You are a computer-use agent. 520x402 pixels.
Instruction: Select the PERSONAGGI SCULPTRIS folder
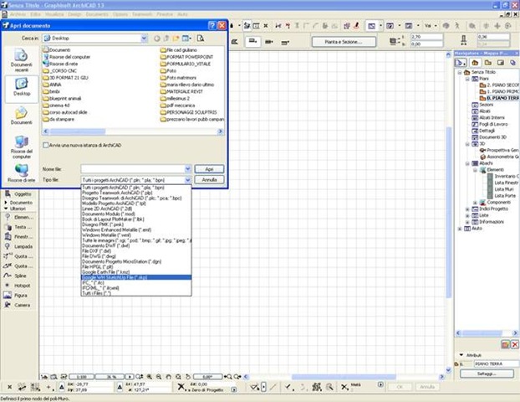(x=188, y=112)
